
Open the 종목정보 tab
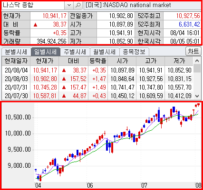(x=134, y=52)
